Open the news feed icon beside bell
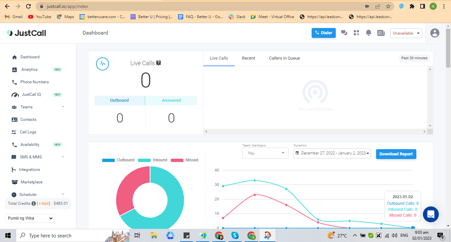Image resolution: width=451 pixels, height=242 pixels. click(x=381, y=33)
